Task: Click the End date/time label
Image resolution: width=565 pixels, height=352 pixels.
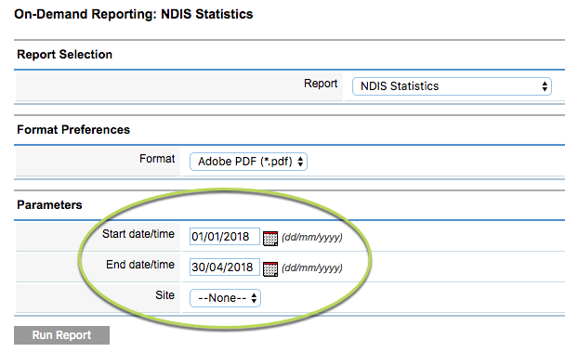Action: point(140,265)
